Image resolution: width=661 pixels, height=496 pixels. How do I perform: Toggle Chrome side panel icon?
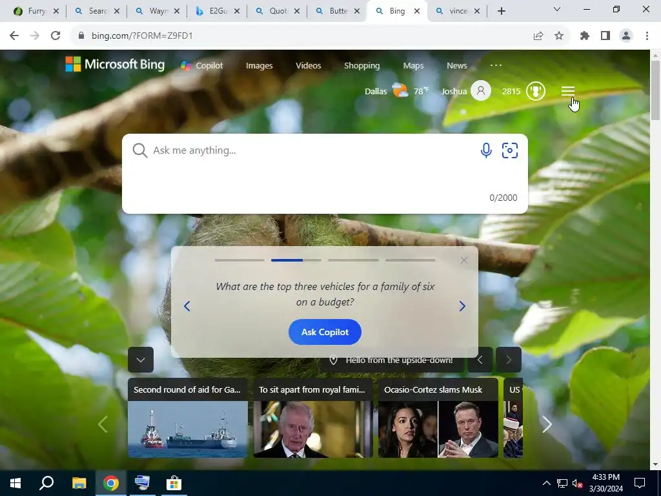point(605,36)
